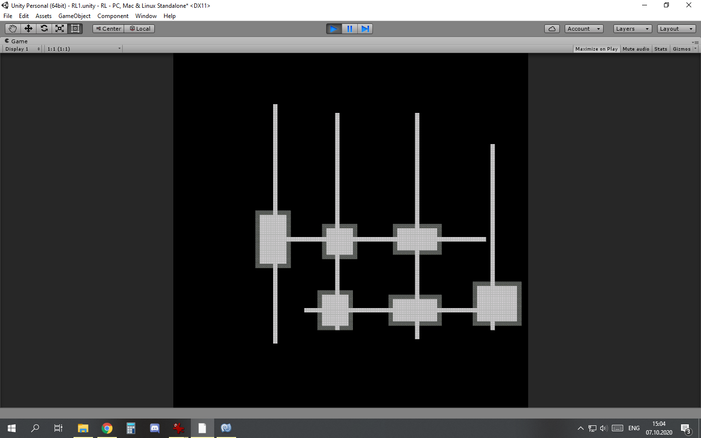Switch to Google Chrome in the taskbar
The height and width of the screenshot is (438, 701).
(107, 428)
